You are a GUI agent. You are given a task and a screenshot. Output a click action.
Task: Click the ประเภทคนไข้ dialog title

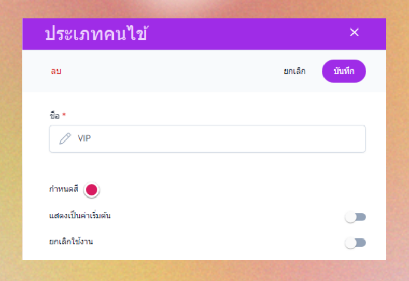tap(96, 34)
